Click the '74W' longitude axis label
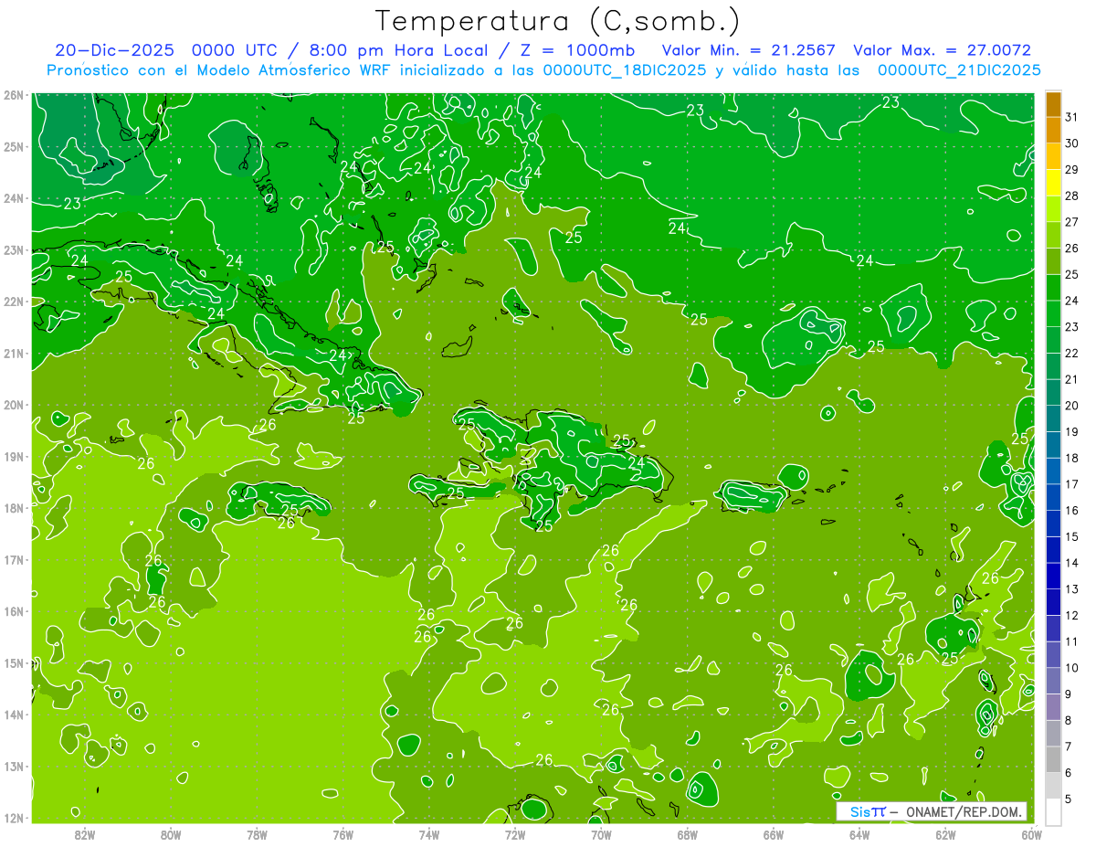Screen dimensions: 1096x847 429,835
